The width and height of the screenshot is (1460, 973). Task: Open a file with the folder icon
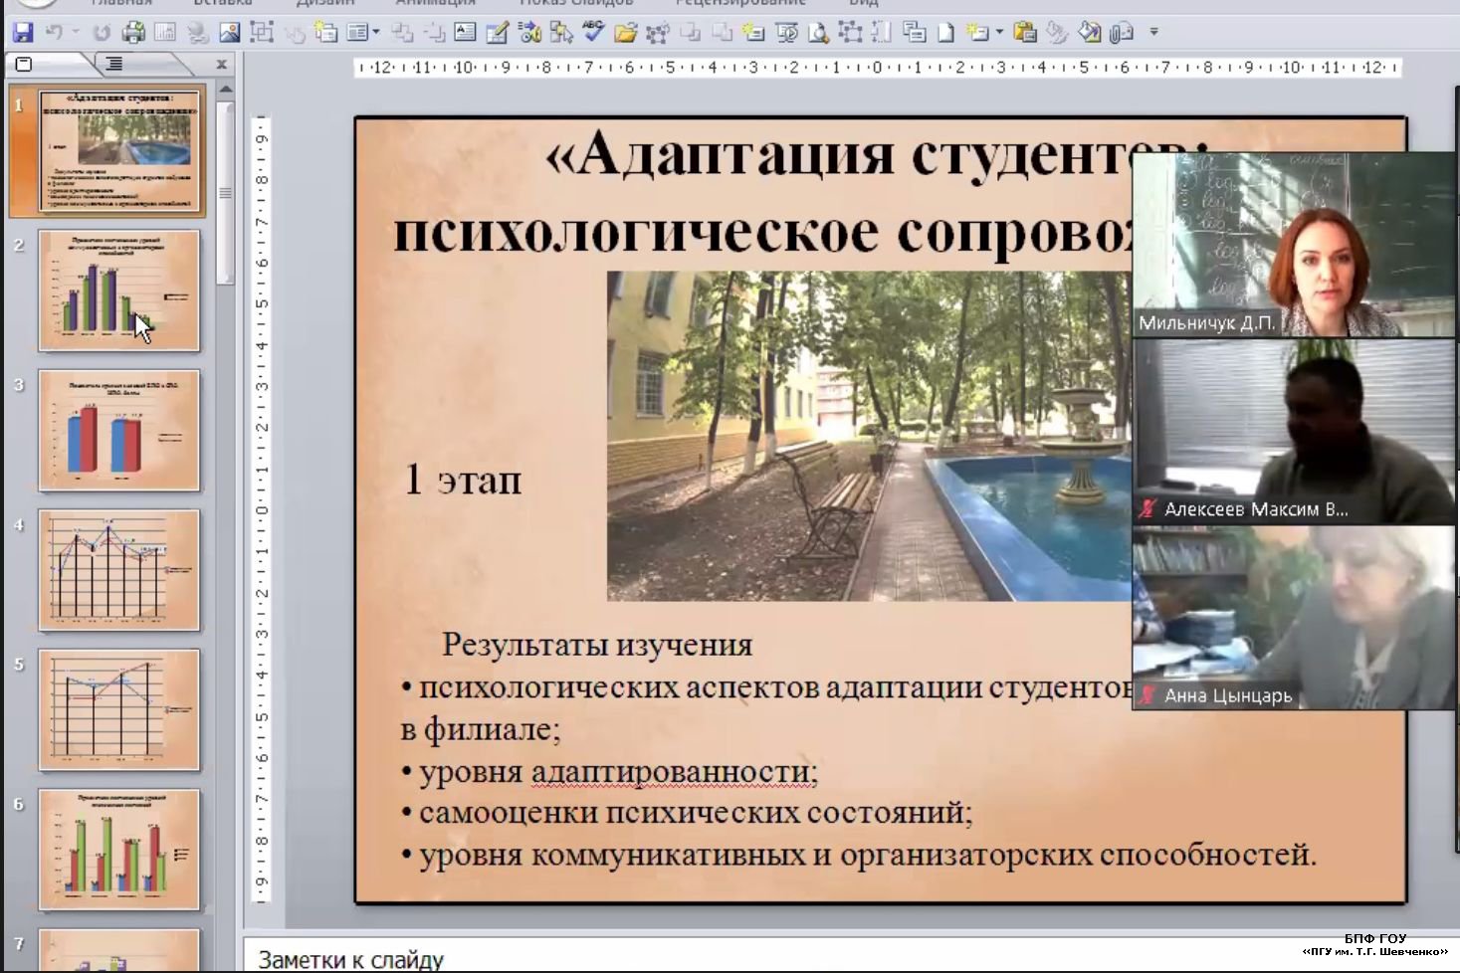pyautogui.click(x=625, y=33)
